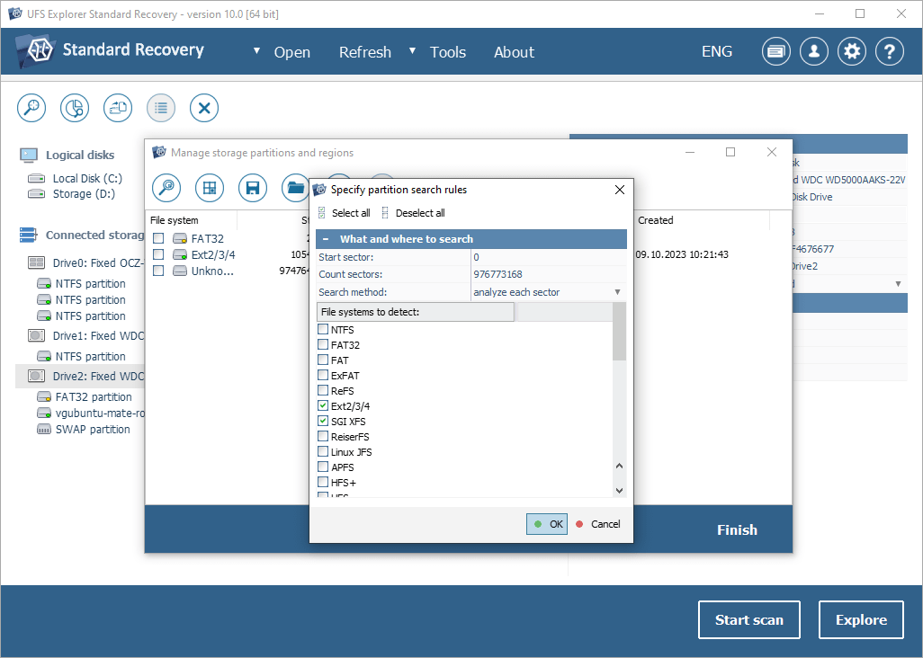Check the APFS checkbox
This screenshot has height=658, width=923.
point(323,467)
